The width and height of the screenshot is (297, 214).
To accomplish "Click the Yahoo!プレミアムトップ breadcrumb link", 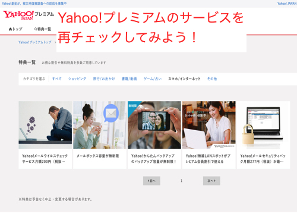I will [35, 42].
